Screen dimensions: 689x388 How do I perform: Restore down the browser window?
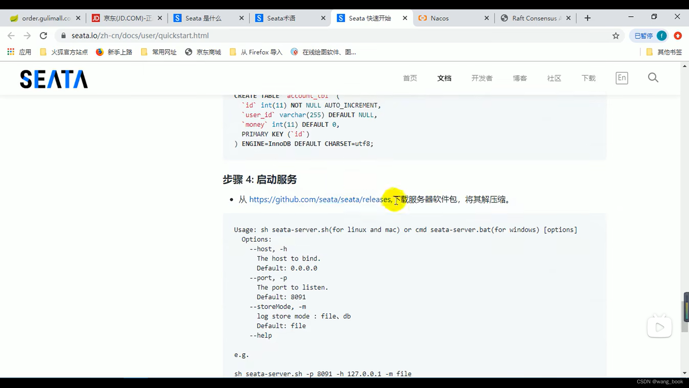coord(654,17)
